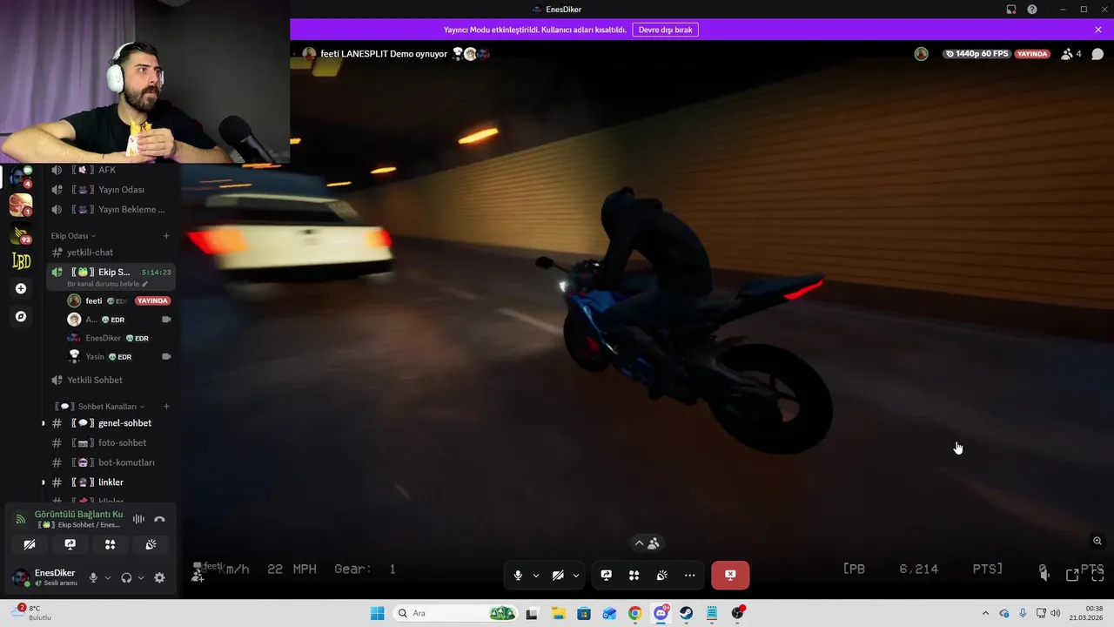The height and width of the screenshot is (627, 1114).
Task: Toggle the camera in the stream control bar
Action: point(558,575)
